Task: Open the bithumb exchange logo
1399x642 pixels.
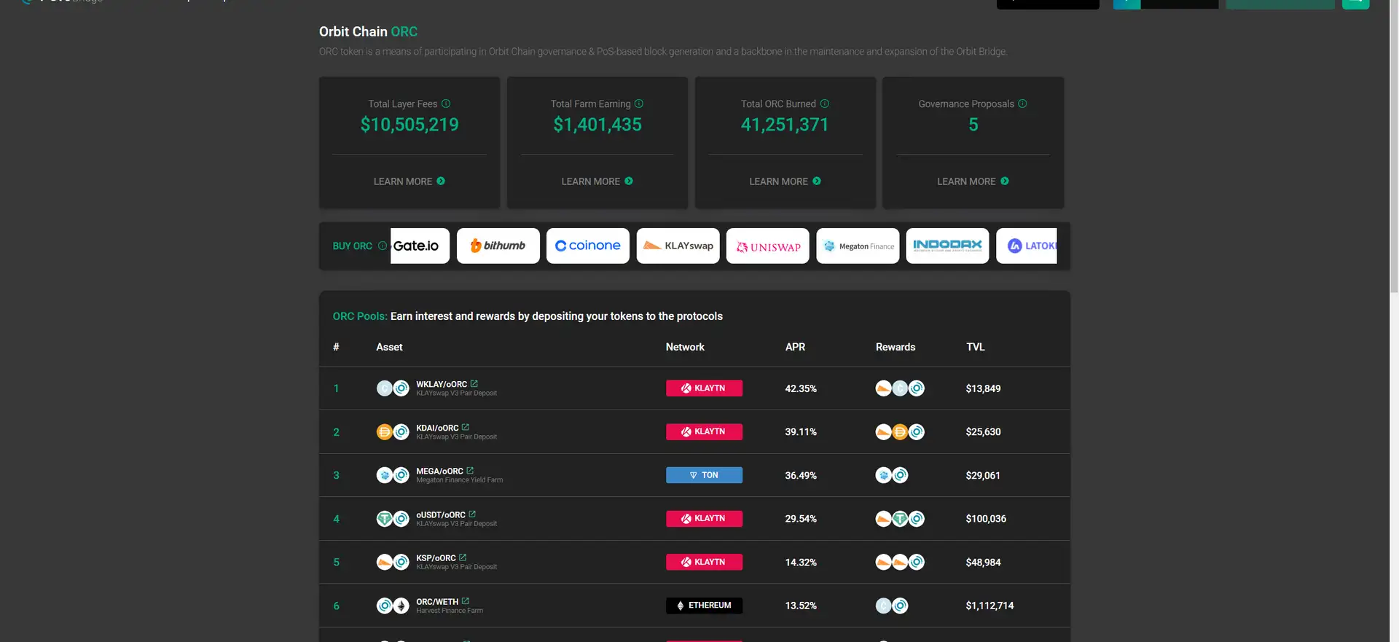Action: (498, 246)
